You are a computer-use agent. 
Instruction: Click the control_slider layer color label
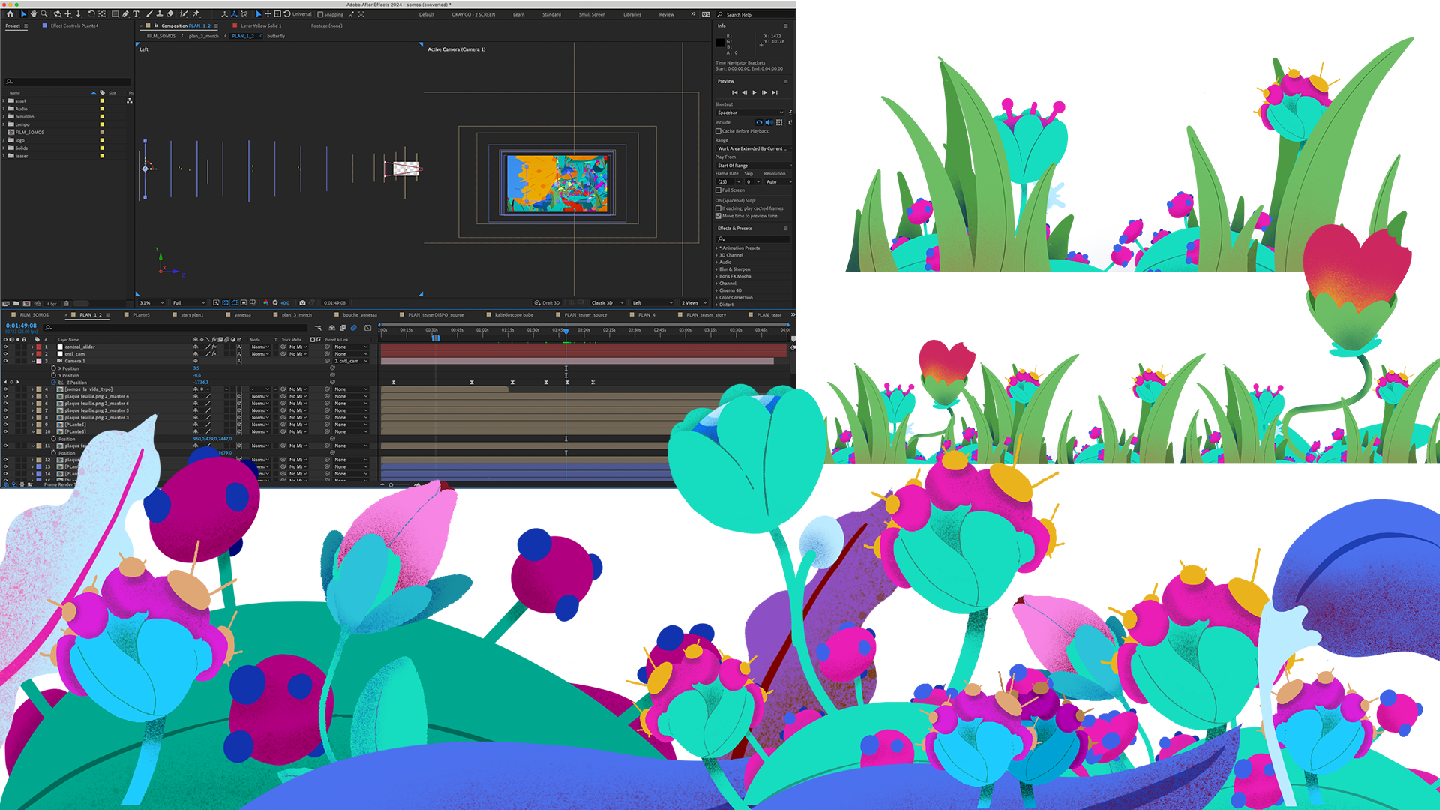pyautogui.click(x=39, y=346)
